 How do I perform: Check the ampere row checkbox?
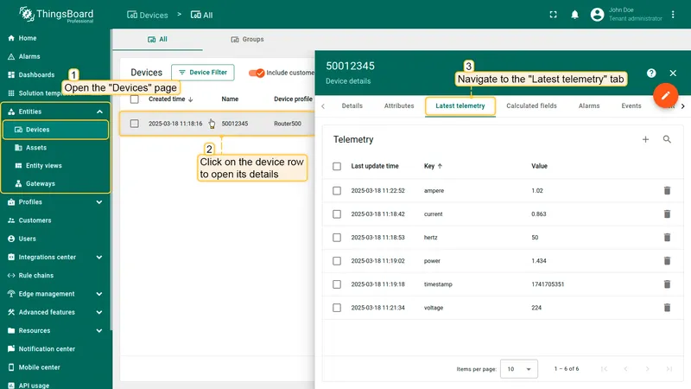point(337,190)
